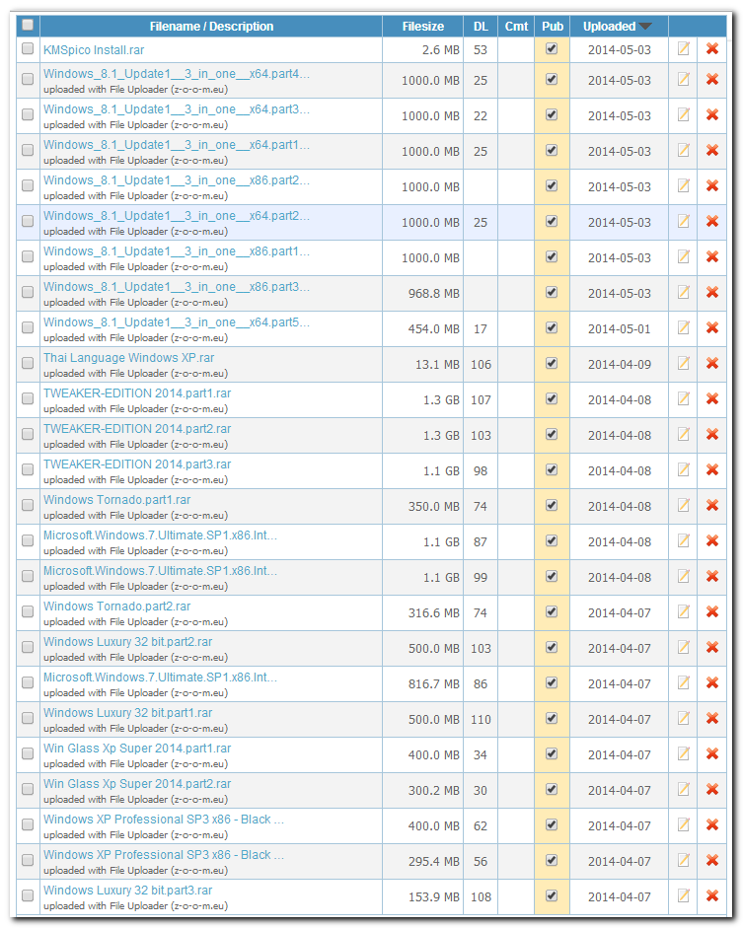Click the 13.1 MB filesize value

click(x=437, y=365)
